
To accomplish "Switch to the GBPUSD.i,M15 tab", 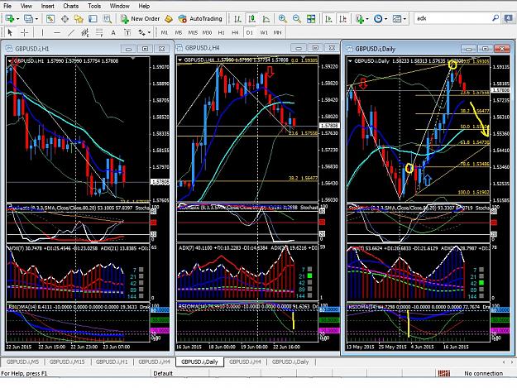I will coord(67,362).
